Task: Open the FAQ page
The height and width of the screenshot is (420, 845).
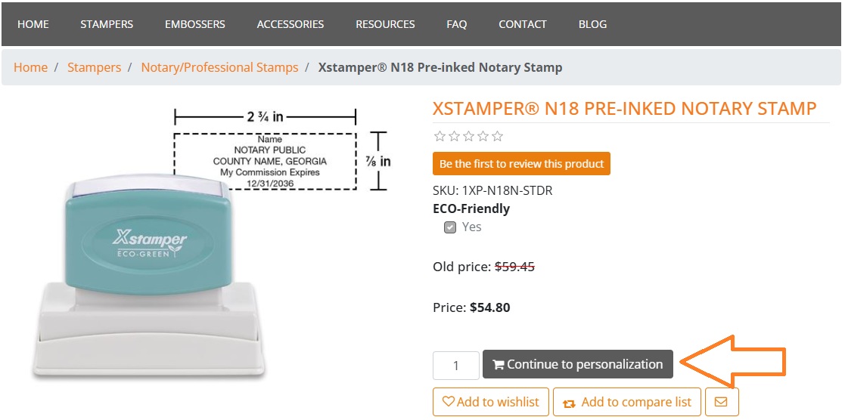Action: (x=457, y=24)
